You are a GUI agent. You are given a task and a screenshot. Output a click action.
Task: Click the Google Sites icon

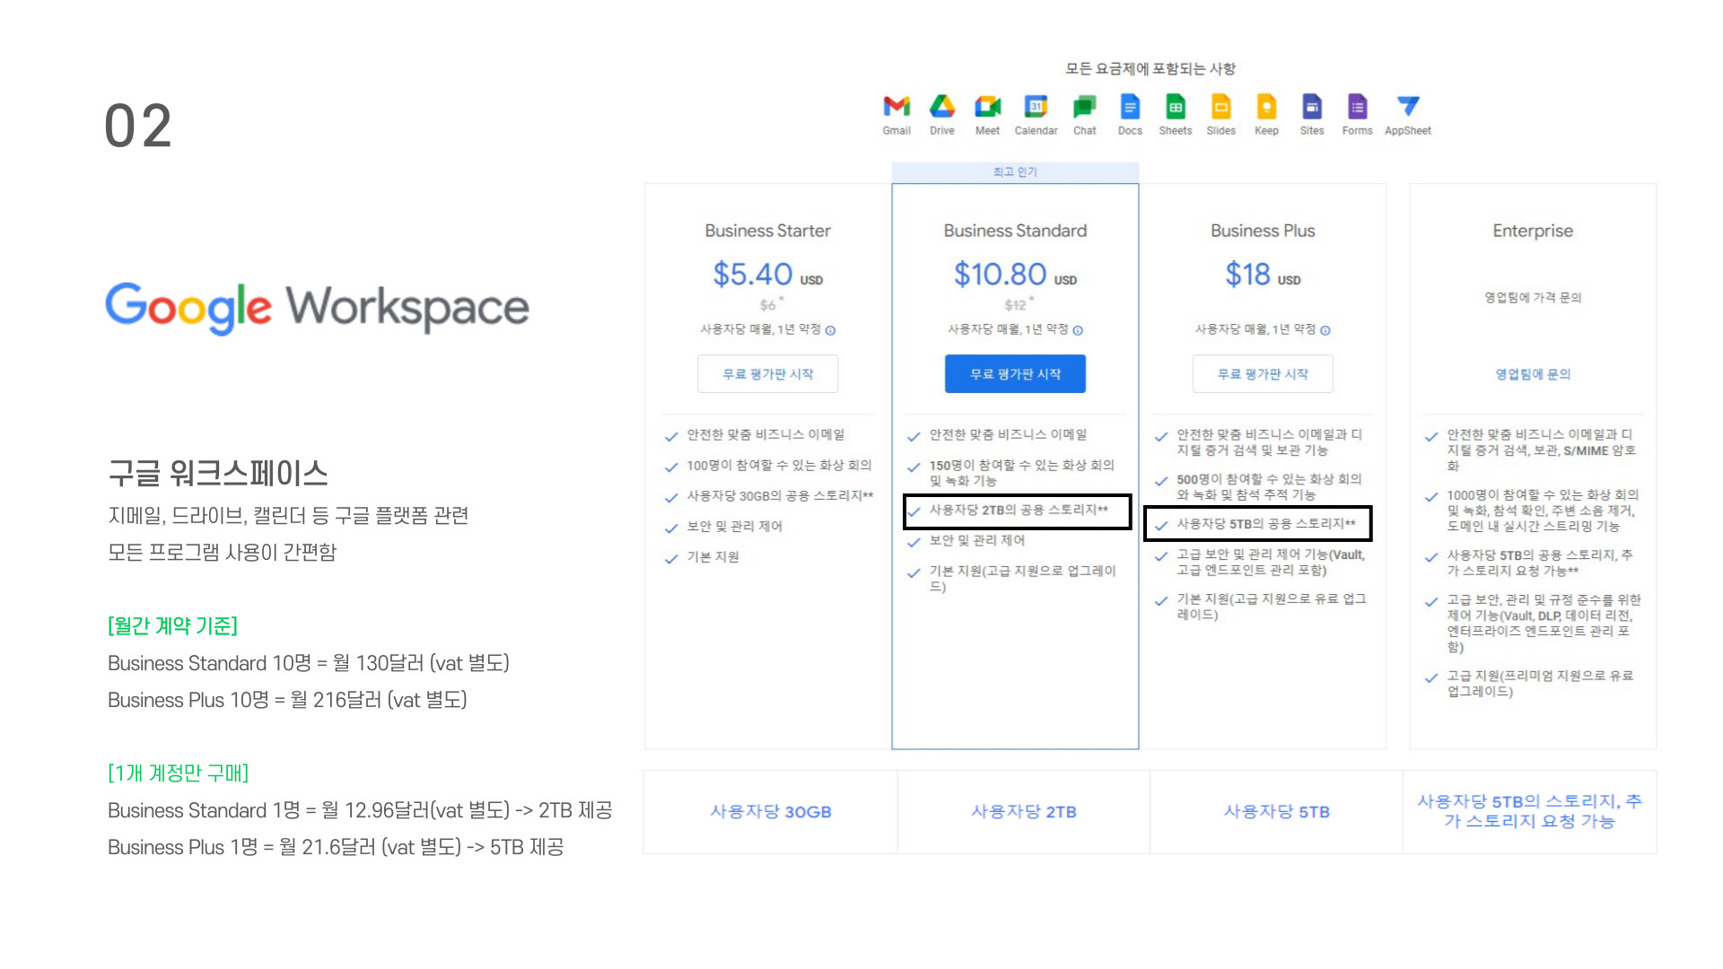[1312, 107]
